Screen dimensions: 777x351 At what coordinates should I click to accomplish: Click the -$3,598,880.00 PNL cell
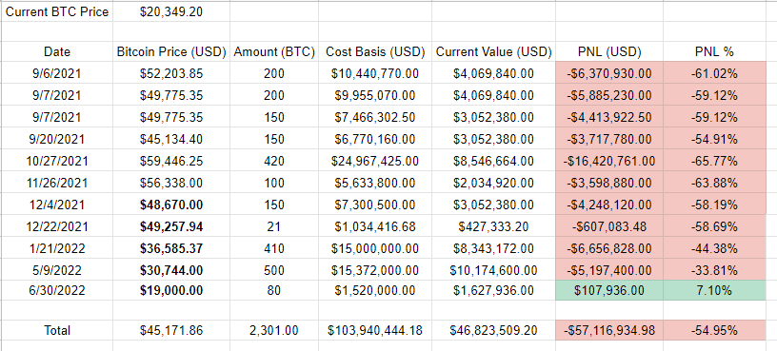click(x=610, y=183)
